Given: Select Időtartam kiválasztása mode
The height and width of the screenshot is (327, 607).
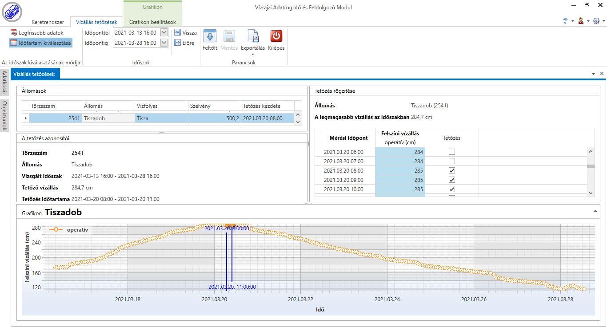Looking at the screenshot, I should pos(40,43).
